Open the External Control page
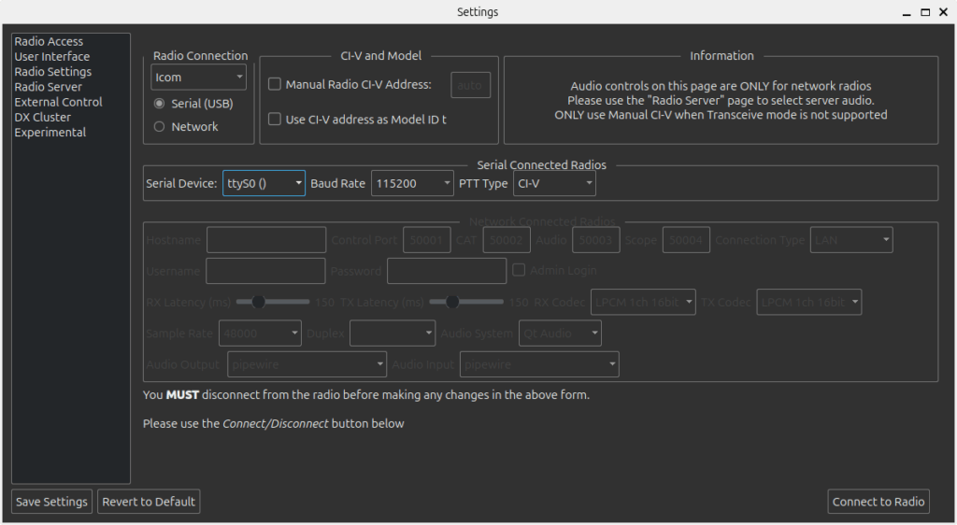 59,103
